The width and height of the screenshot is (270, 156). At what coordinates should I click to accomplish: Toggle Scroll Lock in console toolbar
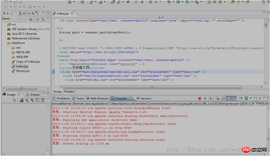223,98
